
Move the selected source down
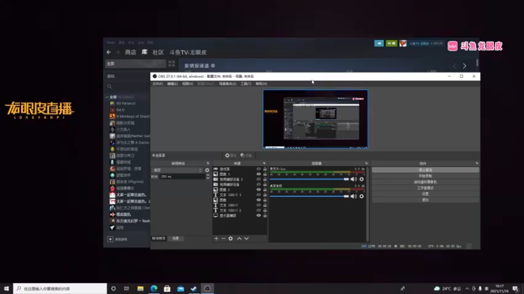point(247,238)
